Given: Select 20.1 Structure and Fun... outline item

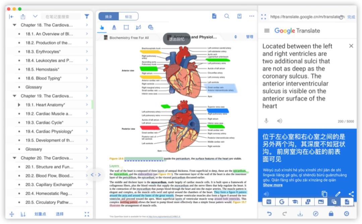Looking at the screenshot, I should 49,167.
